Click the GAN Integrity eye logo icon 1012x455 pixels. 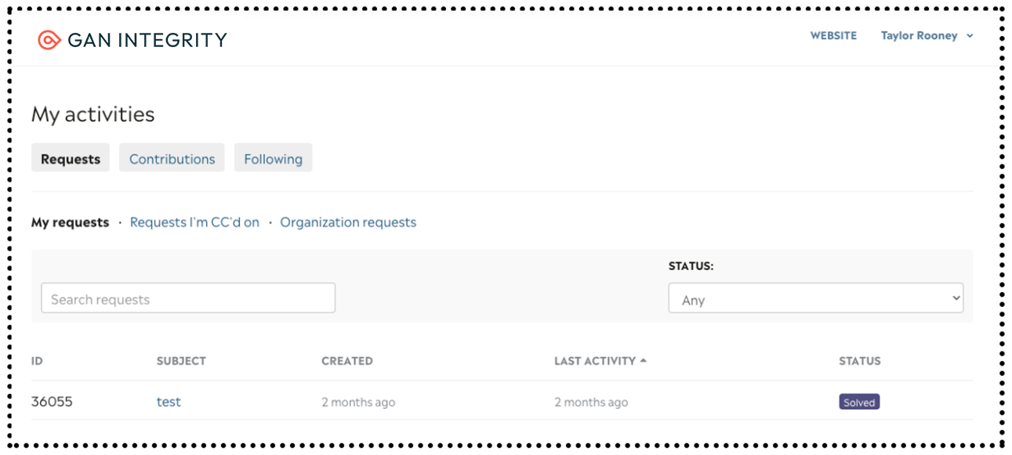click(x=49, y=40)
